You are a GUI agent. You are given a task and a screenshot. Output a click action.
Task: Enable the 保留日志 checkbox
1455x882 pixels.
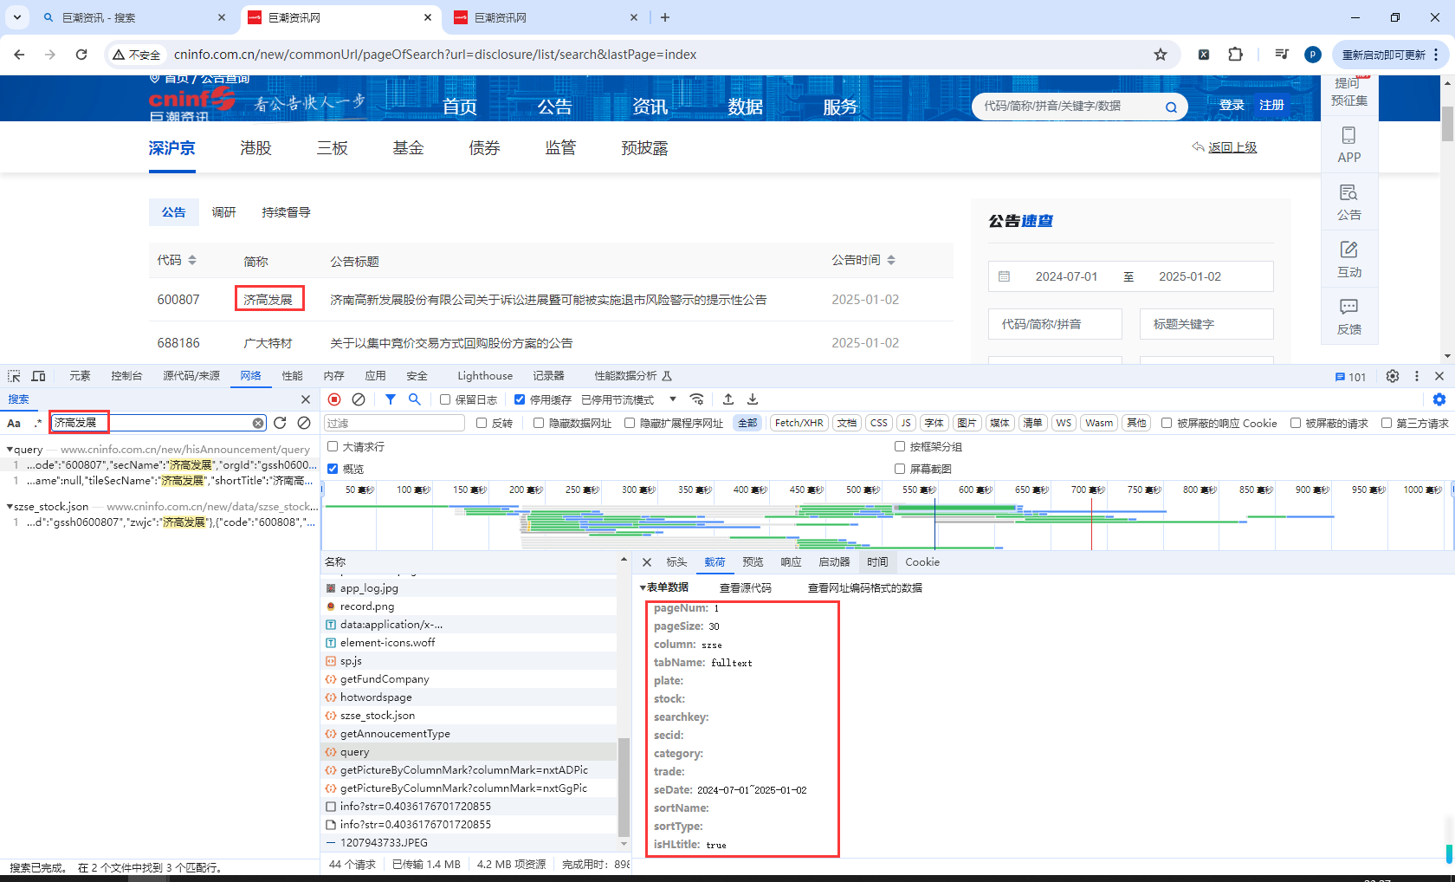point(445,399)
